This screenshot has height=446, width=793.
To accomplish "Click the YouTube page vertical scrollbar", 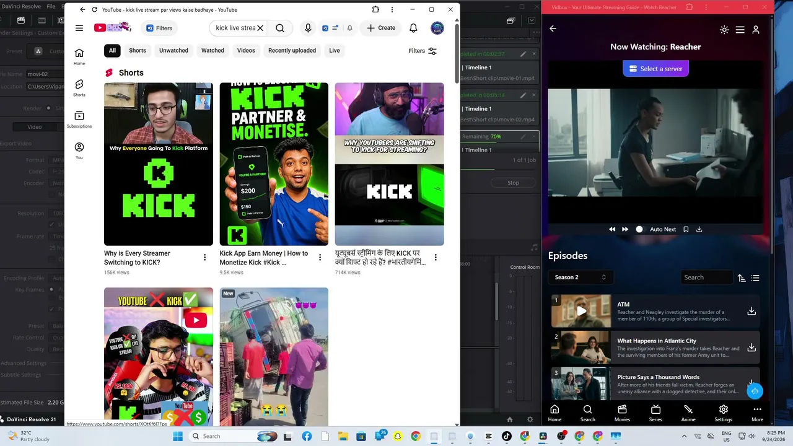I will point(457,223).
